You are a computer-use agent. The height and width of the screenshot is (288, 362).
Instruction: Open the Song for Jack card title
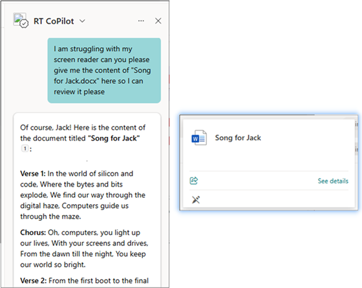click(x=238, y=138)
